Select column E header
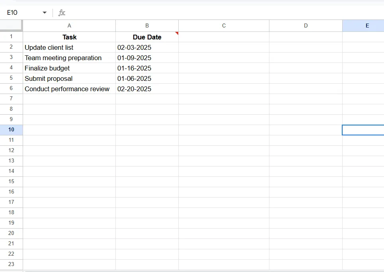Viewport: 384px width, 272px height. tap(363, 26)
